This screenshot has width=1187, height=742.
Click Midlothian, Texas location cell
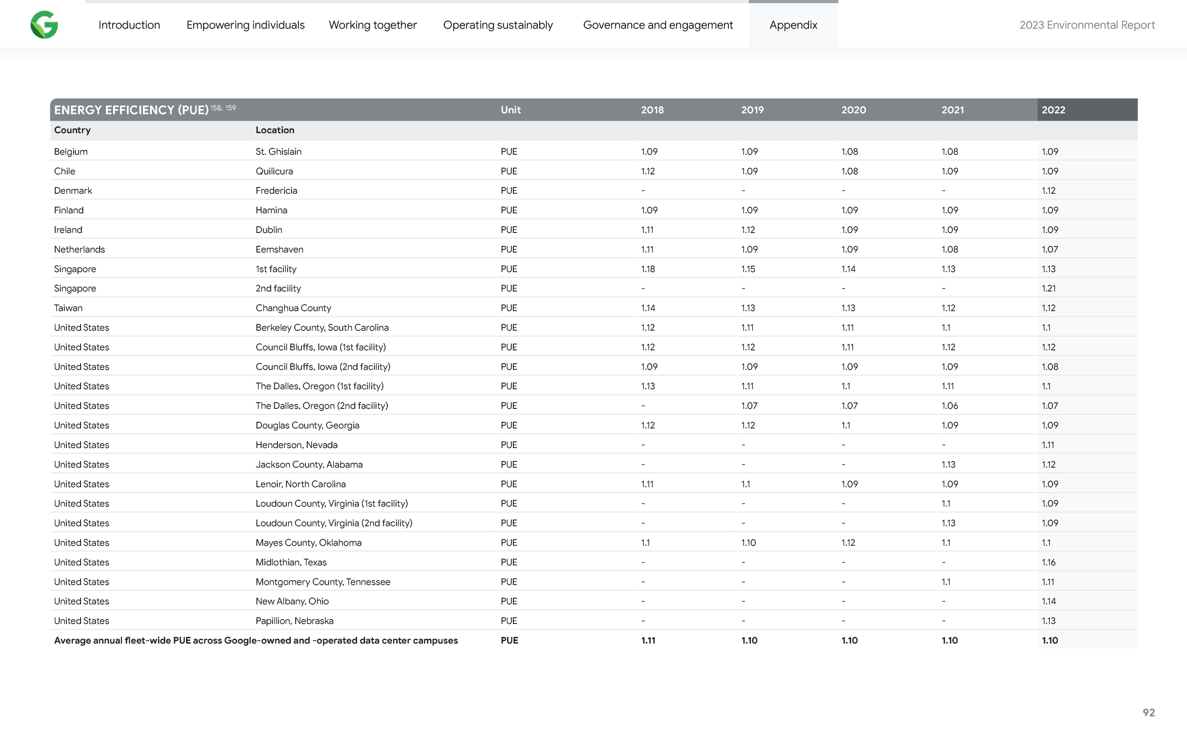pos(291,563)
